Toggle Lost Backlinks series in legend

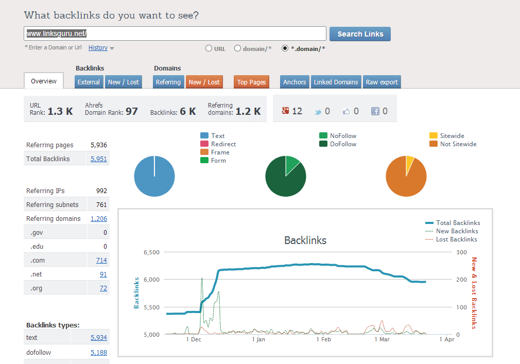coord(452,239)
